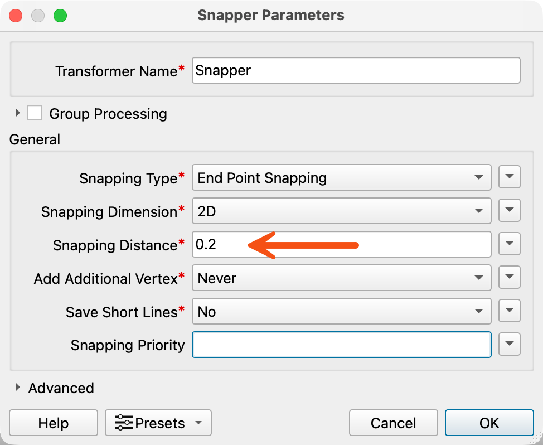Open the Snapping Dimension options arrow button
The height and width of the screenshot is (445, 543).
(509, 210)
